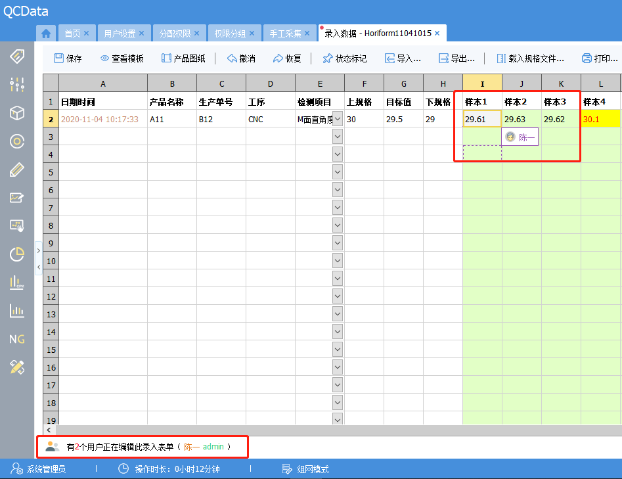Open the cube (3D product) icon in the sidebar

pyautogui.click(x=16, y=112)
